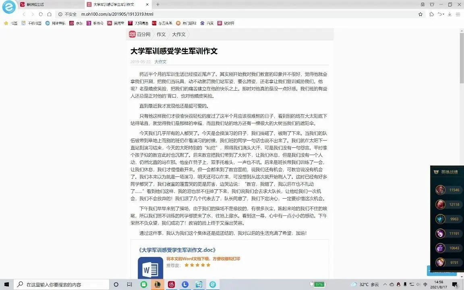Viewport: 464px width, 290px height.
Task: Open the skin/theme shirt icon
Action: (432, 4)
